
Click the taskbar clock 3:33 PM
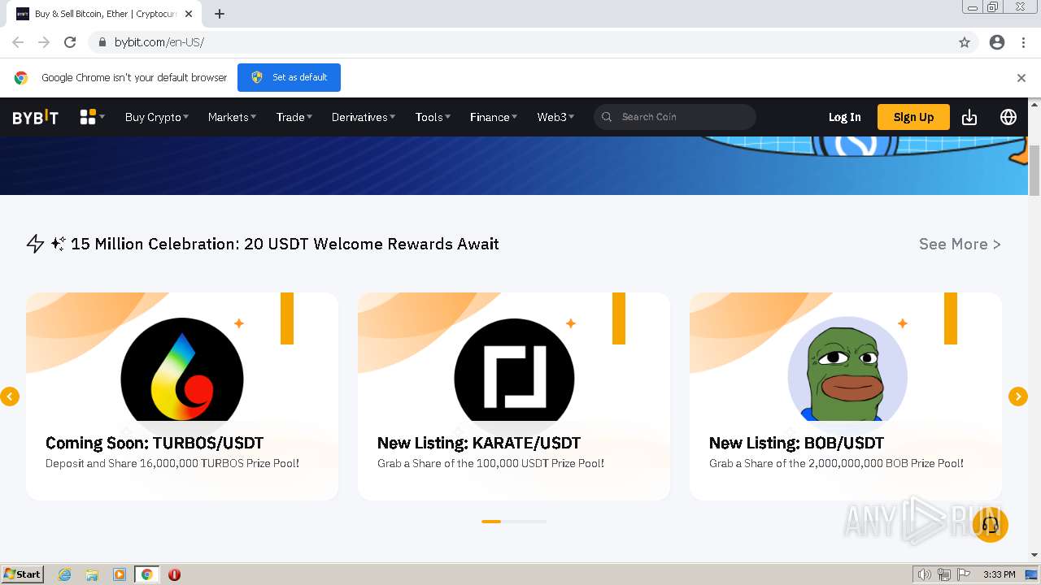(x=999, y=574)
